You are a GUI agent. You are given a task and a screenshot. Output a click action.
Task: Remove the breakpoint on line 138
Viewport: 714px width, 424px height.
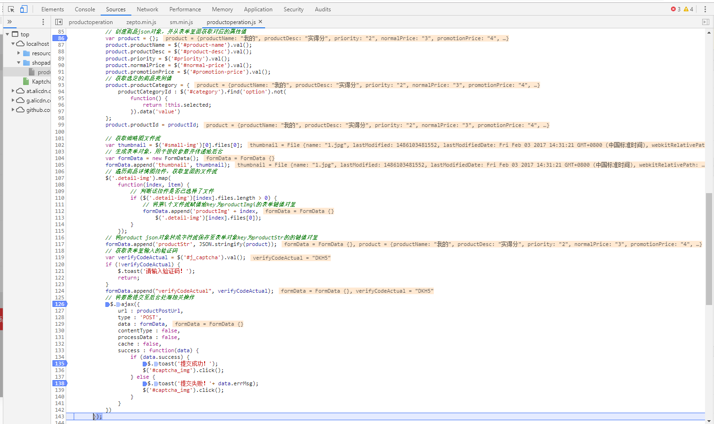[x=60, y=383]
